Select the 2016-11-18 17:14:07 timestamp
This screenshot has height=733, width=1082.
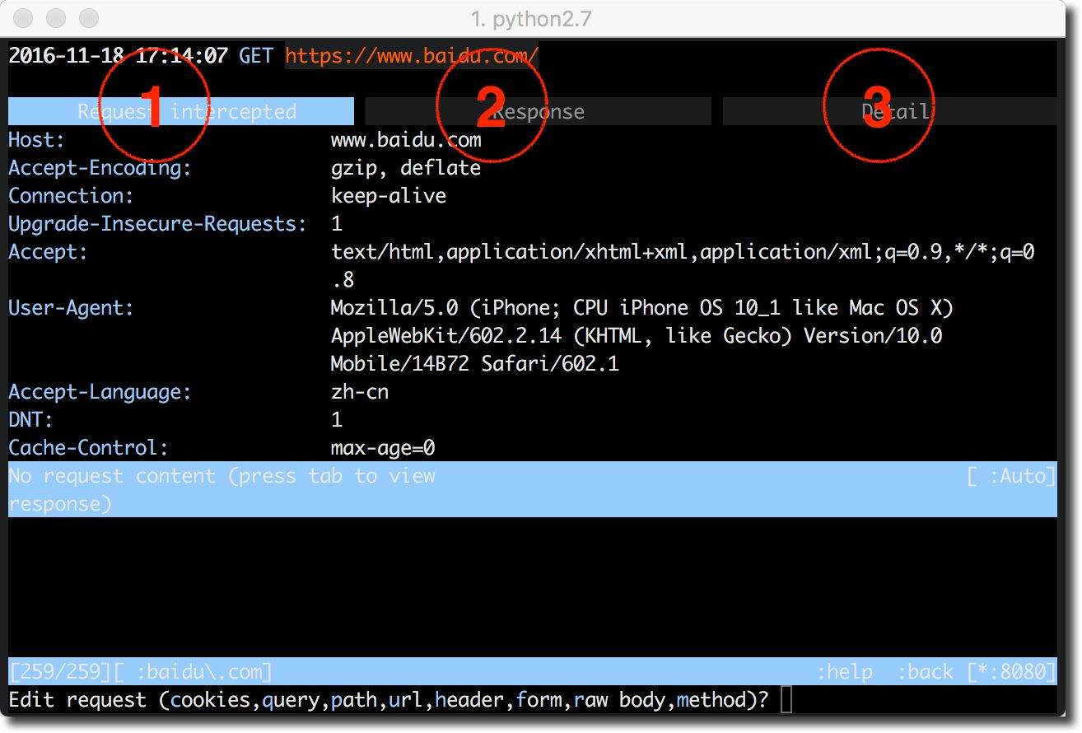pyautogui.click(x=118, y=56)
